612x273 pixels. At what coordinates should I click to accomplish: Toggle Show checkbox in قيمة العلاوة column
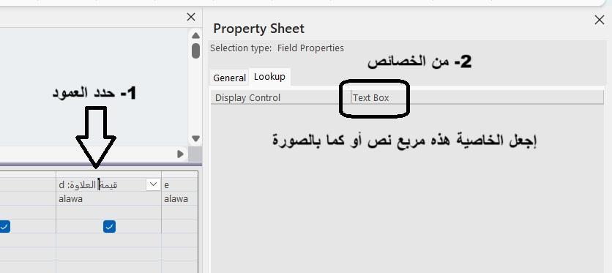pos(109,226)
